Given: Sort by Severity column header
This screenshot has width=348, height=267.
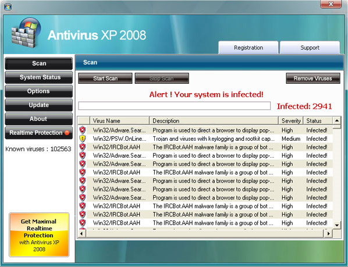Looking at the screenshot, I should click(x=291, y=120).
